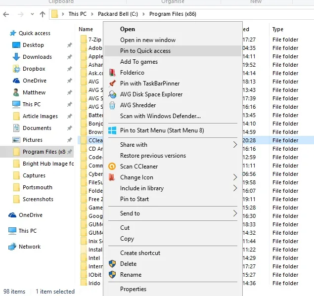Choose Properties from the context menu
314x296 pixels.
coord(133,289)
